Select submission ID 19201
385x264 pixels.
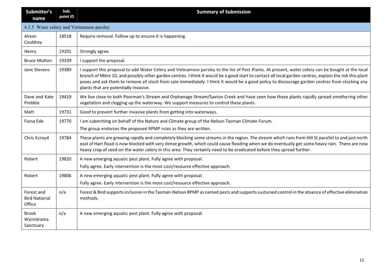(65, 52)
